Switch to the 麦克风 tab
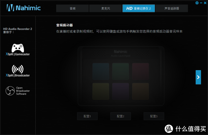The image size is (208, 135). pos(105,8)
